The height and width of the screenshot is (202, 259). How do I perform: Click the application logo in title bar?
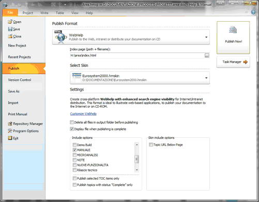[x=5, y=5]
